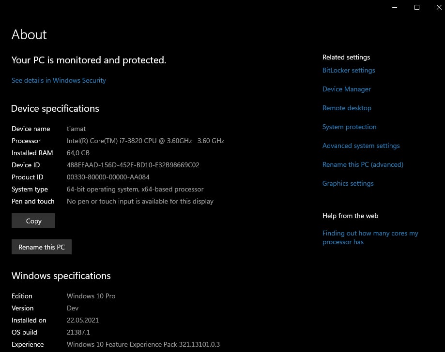Click the About page heading
Viewport: 445px width, 352px height.
click(x=29, y=35)
